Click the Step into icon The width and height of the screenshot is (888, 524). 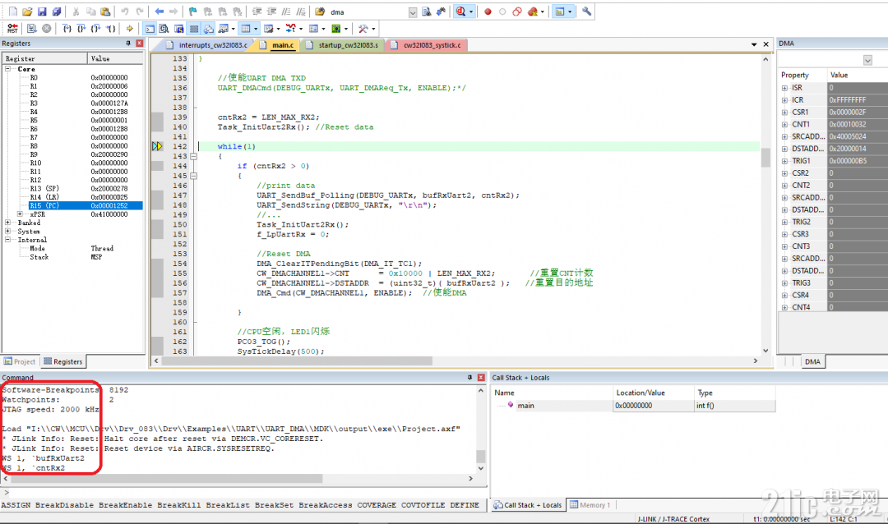coord(67,28)
